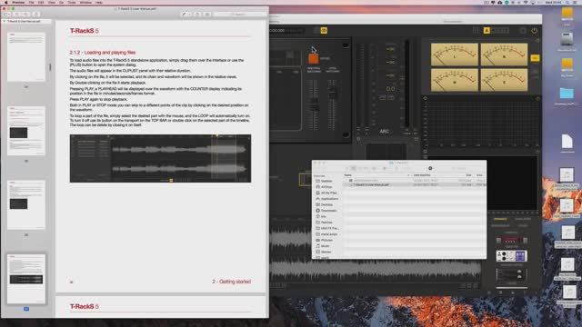The height and width of the screenshot is (327, 582).
Task: Open the white document file on the desktop
Action: (567, 142)
